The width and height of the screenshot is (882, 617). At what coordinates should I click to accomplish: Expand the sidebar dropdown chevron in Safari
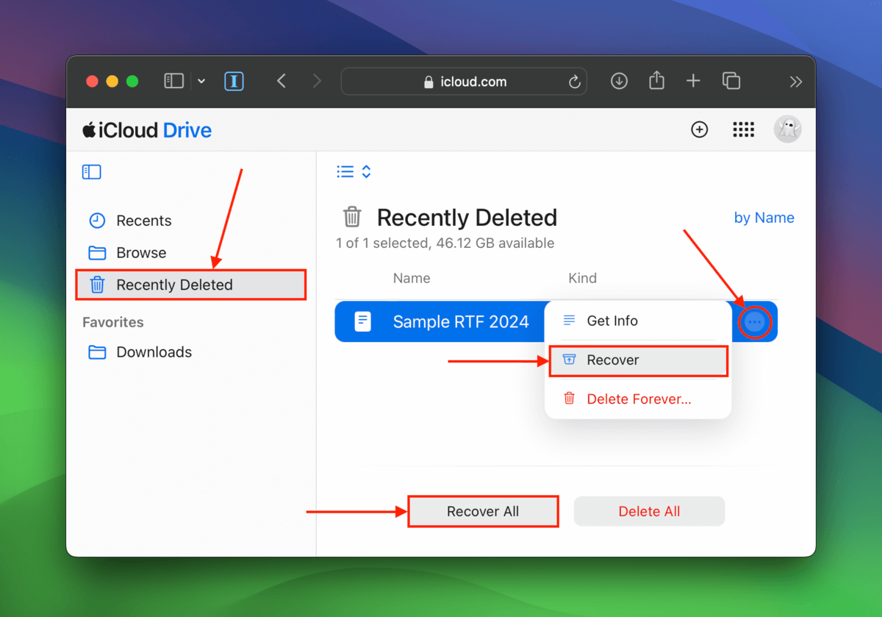[x=201, y=81]
